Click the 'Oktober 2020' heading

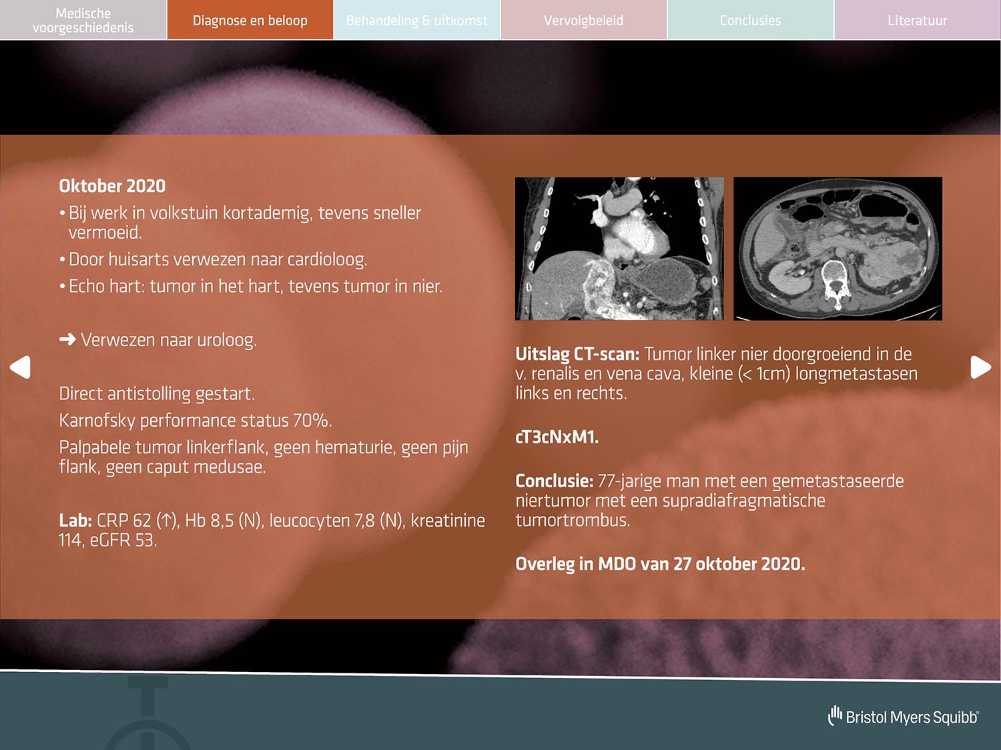point(112,186)
